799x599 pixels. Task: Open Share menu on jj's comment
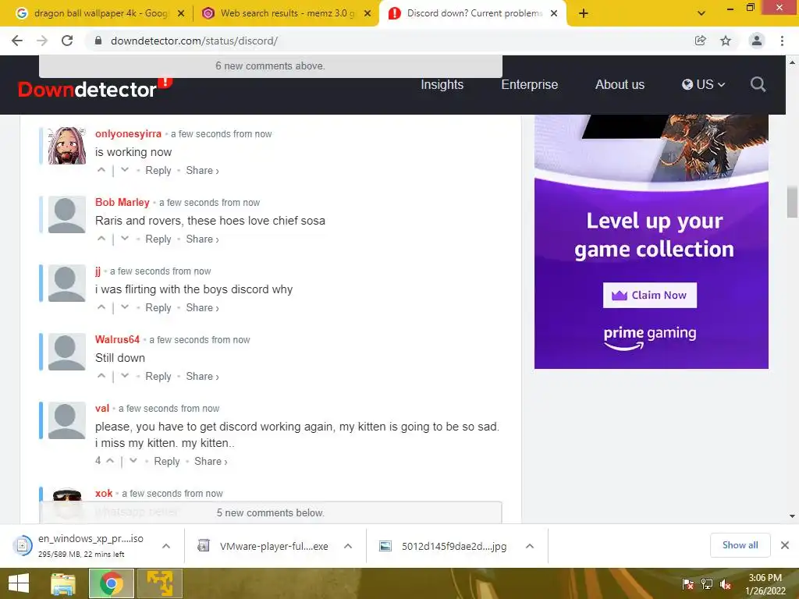[202, 308]
